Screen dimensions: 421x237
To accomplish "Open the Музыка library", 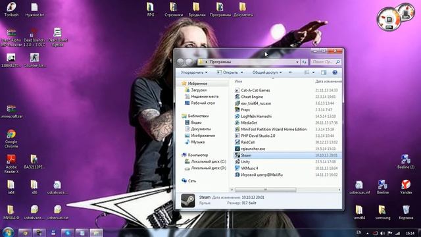I will pyautogui.click(x=197, y=142).
